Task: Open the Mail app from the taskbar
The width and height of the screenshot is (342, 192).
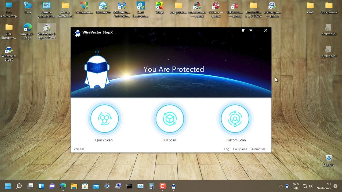Action: coord(96,186)
